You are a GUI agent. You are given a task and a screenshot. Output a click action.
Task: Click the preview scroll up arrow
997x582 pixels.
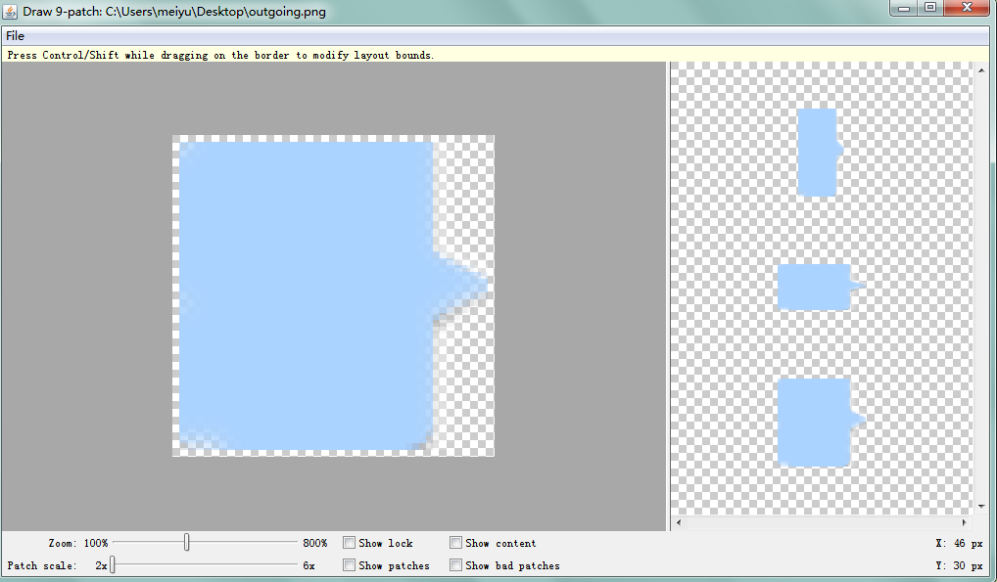(x=981, y=70)
